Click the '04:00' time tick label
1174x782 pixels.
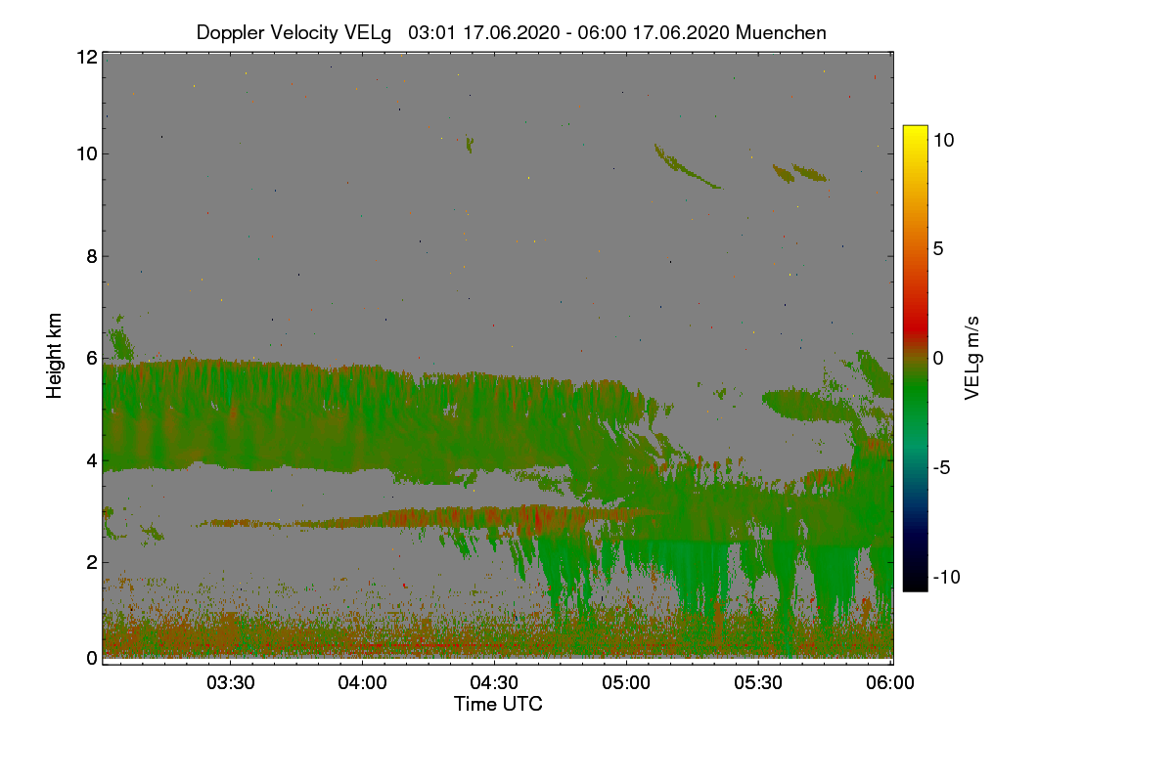[363, 683]
